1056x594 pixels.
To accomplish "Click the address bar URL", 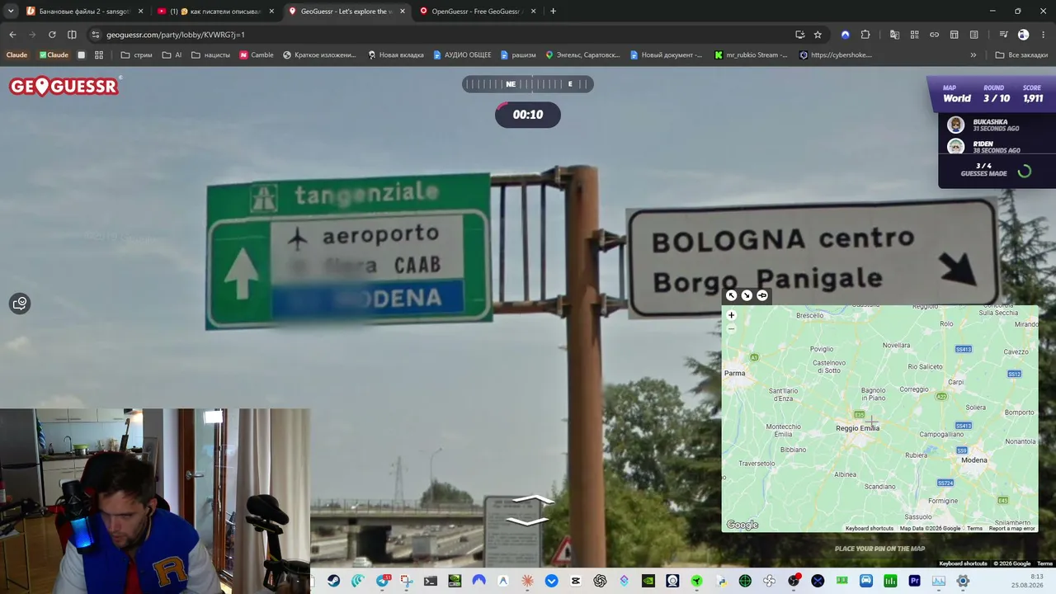I will pyautogui.click(x=176, y=35).
